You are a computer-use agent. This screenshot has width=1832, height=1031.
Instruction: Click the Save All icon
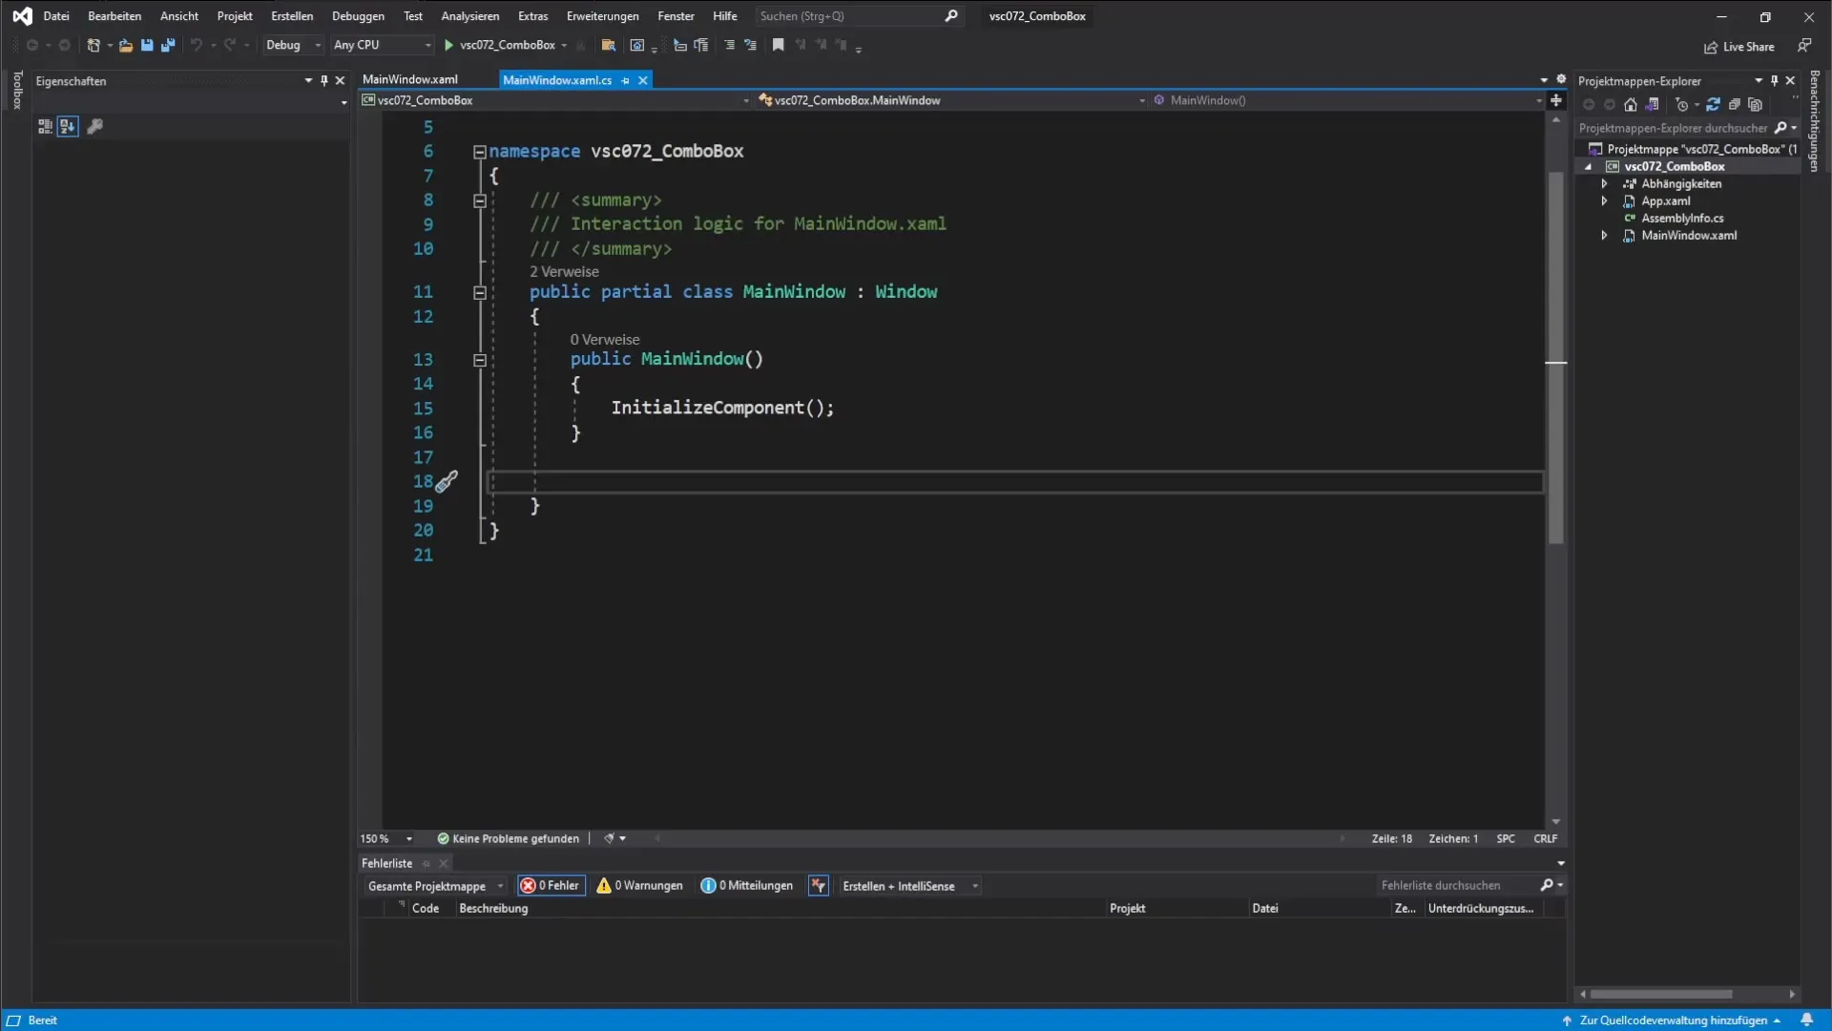tap(168, 45)
